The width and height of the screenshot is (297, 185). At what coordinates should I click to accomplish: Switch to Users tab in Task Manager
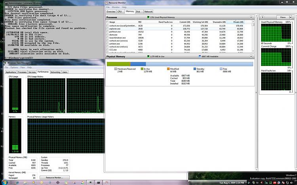pos(65,72)
